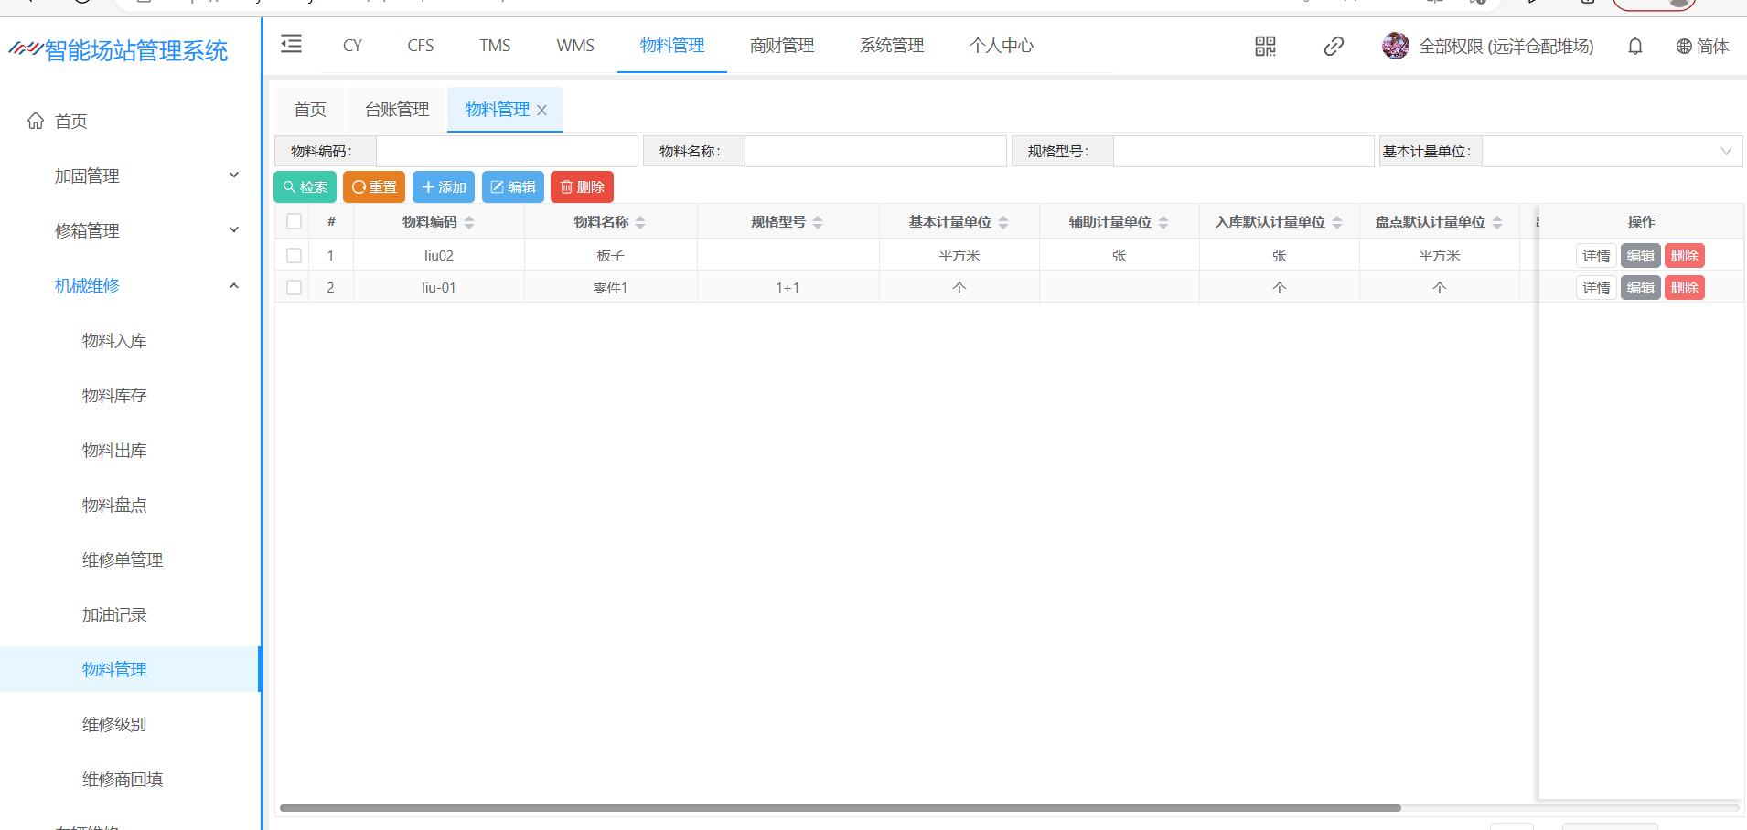This screenshot has height=830, width=1747.
Task: Tick the select-all checkbox in table header
Action: (294, 221)
